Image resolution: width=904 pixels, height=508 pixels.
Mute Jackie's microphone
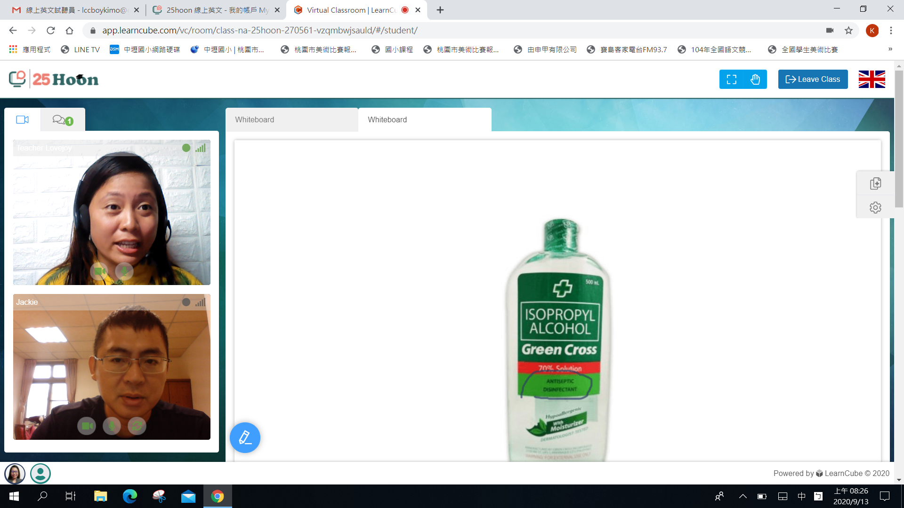point(112,426)
